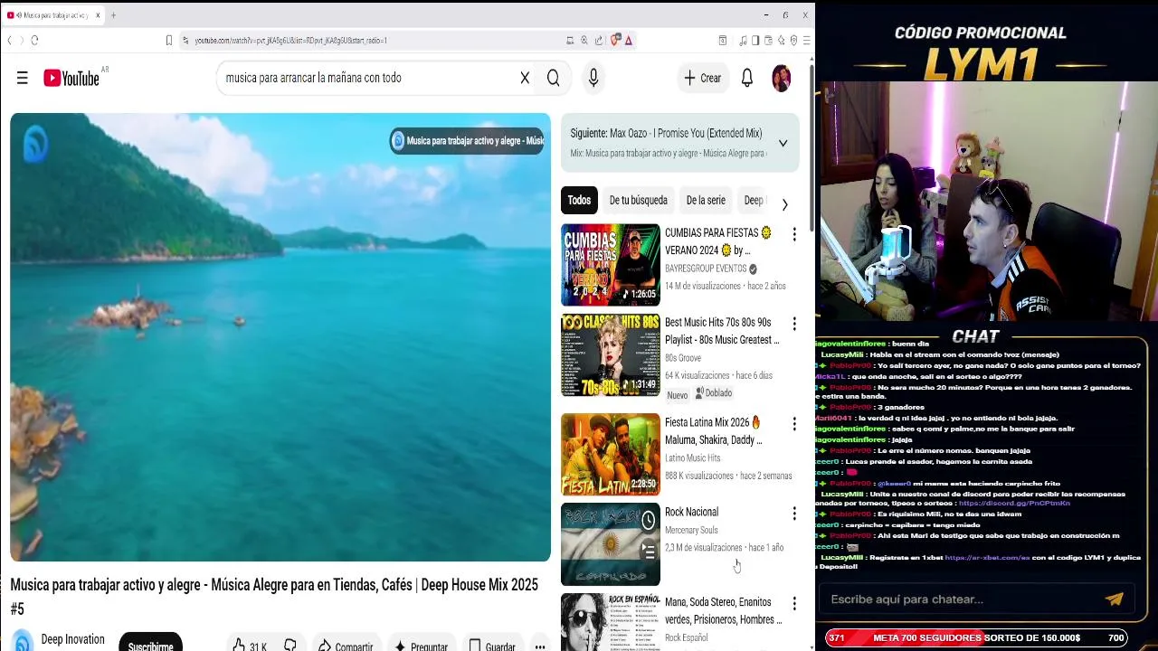Start voice search with microphone icon
The width and height of the screenshot is (1158, 651).
[x=593, y=78]
